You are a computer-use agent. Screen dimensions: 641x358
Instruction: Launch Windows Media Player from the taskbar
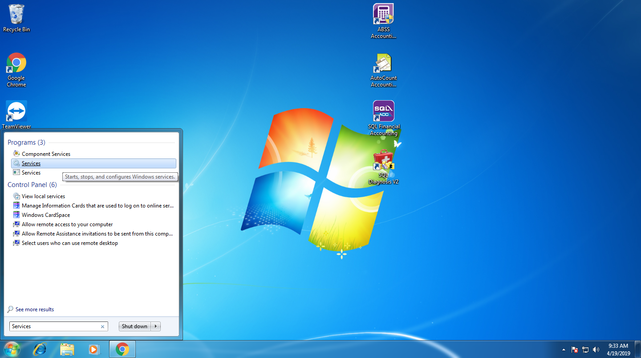tap(94, 349)
